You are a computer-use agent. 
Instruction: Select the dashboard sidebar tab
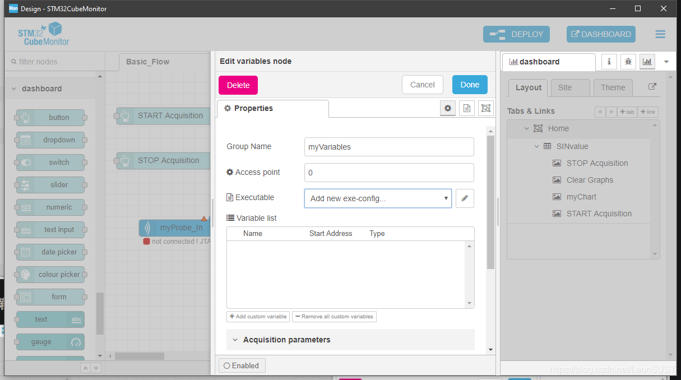tap(548, 62)
